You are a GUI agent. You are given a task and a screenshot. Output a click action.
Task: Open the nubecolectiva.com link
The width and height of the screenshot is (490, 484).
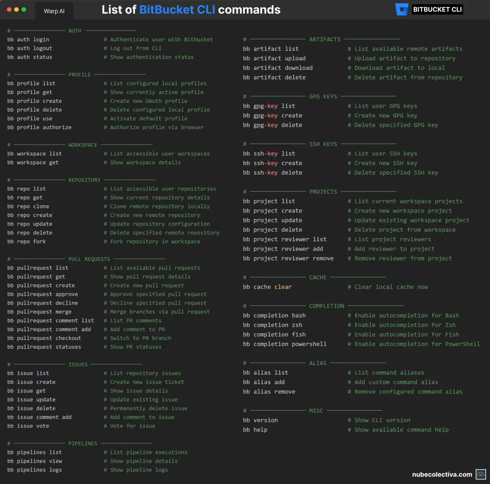click(442, 474)
